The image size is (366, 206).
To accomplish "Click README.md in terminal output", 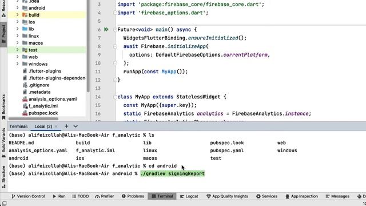I will (x=21, y=142).
